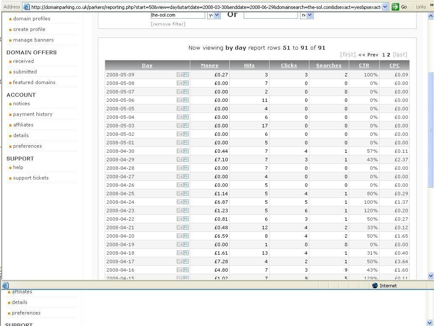Click the Dn icon for 2008-04-24
This screenshot has width=434, height=326.
[179, 202]
